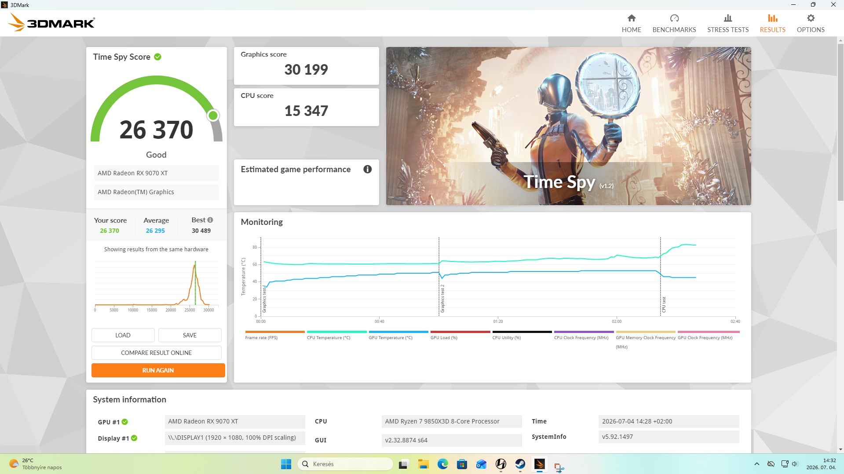This screenshot has width=844, height=474.
Task: Go to the HOME tab
Action: (631, 23)
